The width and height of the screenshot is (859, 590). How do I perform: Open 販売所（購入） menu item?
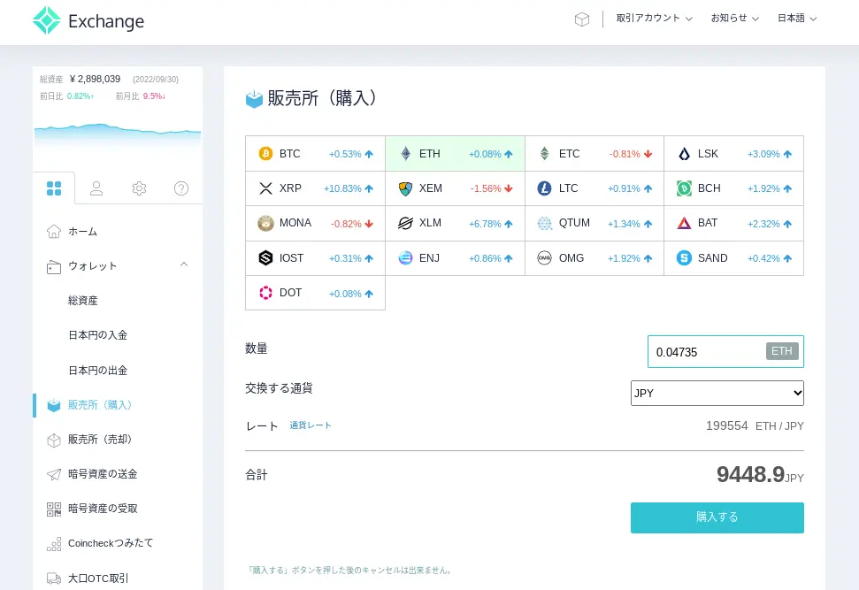[x=100, y=405]
